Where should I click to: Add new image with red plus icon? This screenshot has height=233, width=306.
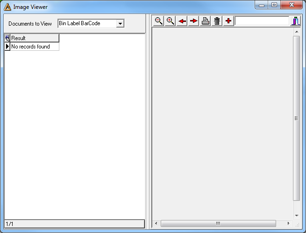pos(228,21)
